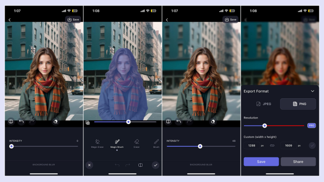Tap back arrow on intensity 48 screen
324x182 pixels.
tap(167, 19)
